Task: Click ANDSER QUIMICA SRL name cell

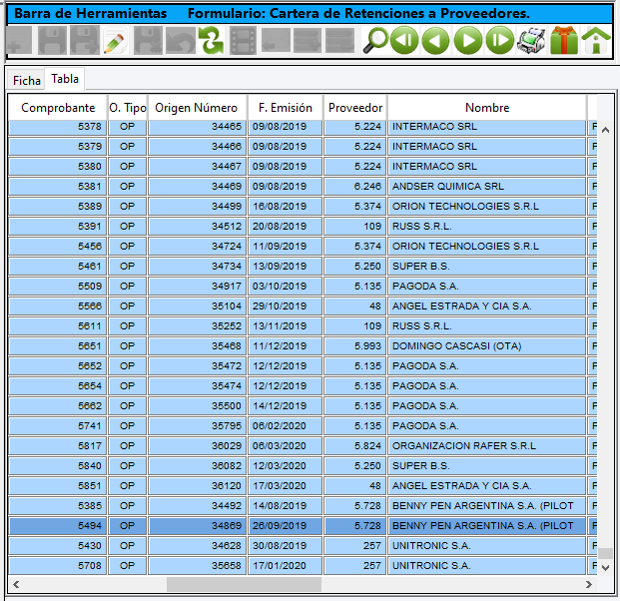Action: [x=487, y=187]
